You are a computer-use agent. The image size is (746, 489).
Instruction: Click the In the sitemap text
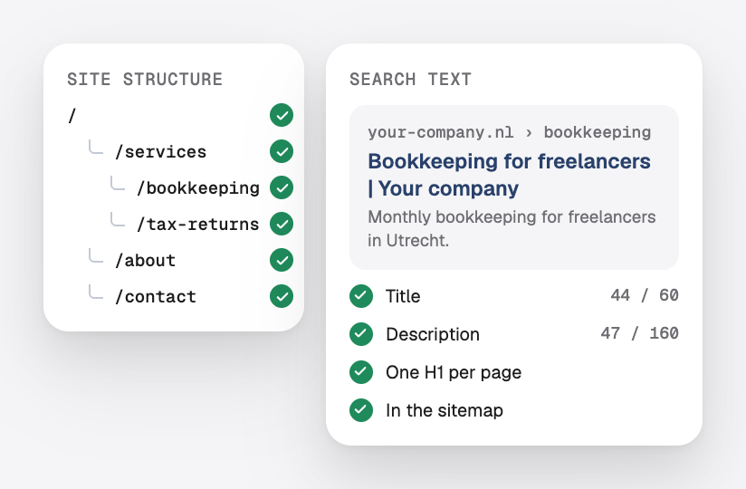coord(445,410)
